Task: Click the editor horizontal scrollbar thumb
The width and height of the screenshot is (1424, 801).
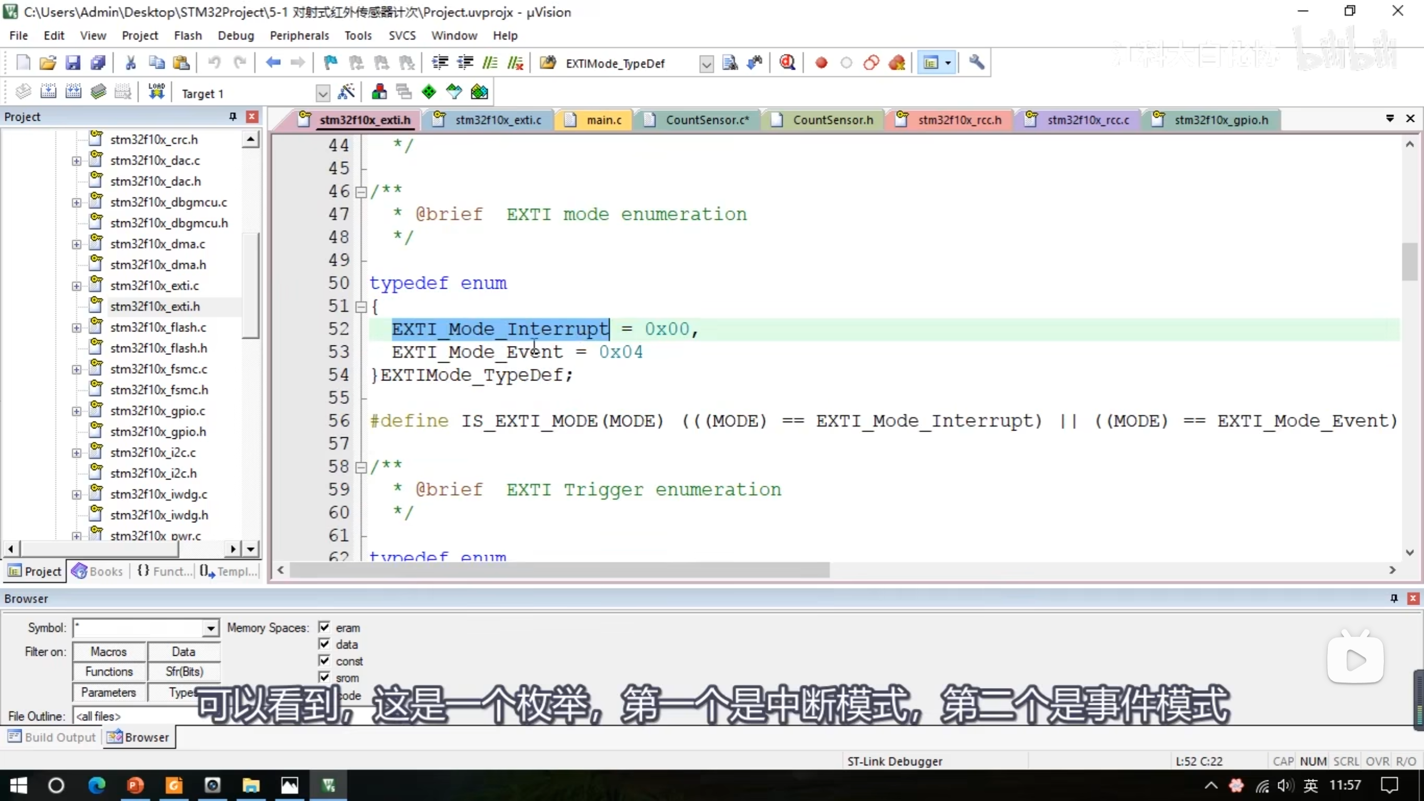Action: (x=559, y=570)
